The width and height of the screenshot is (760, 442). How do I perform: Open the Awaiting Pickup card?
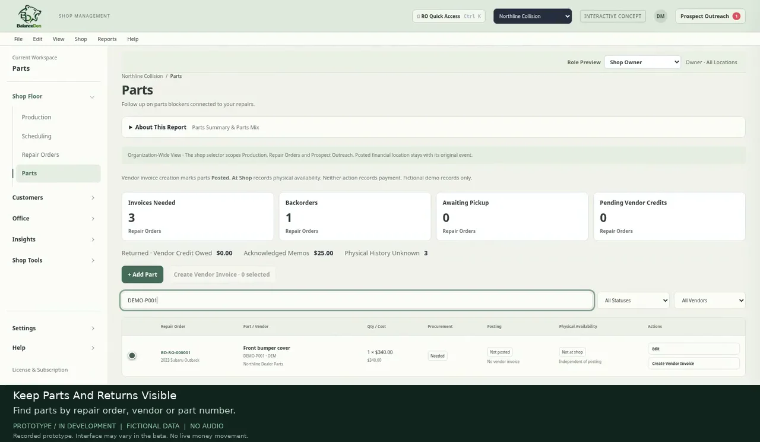coord(512,216)
